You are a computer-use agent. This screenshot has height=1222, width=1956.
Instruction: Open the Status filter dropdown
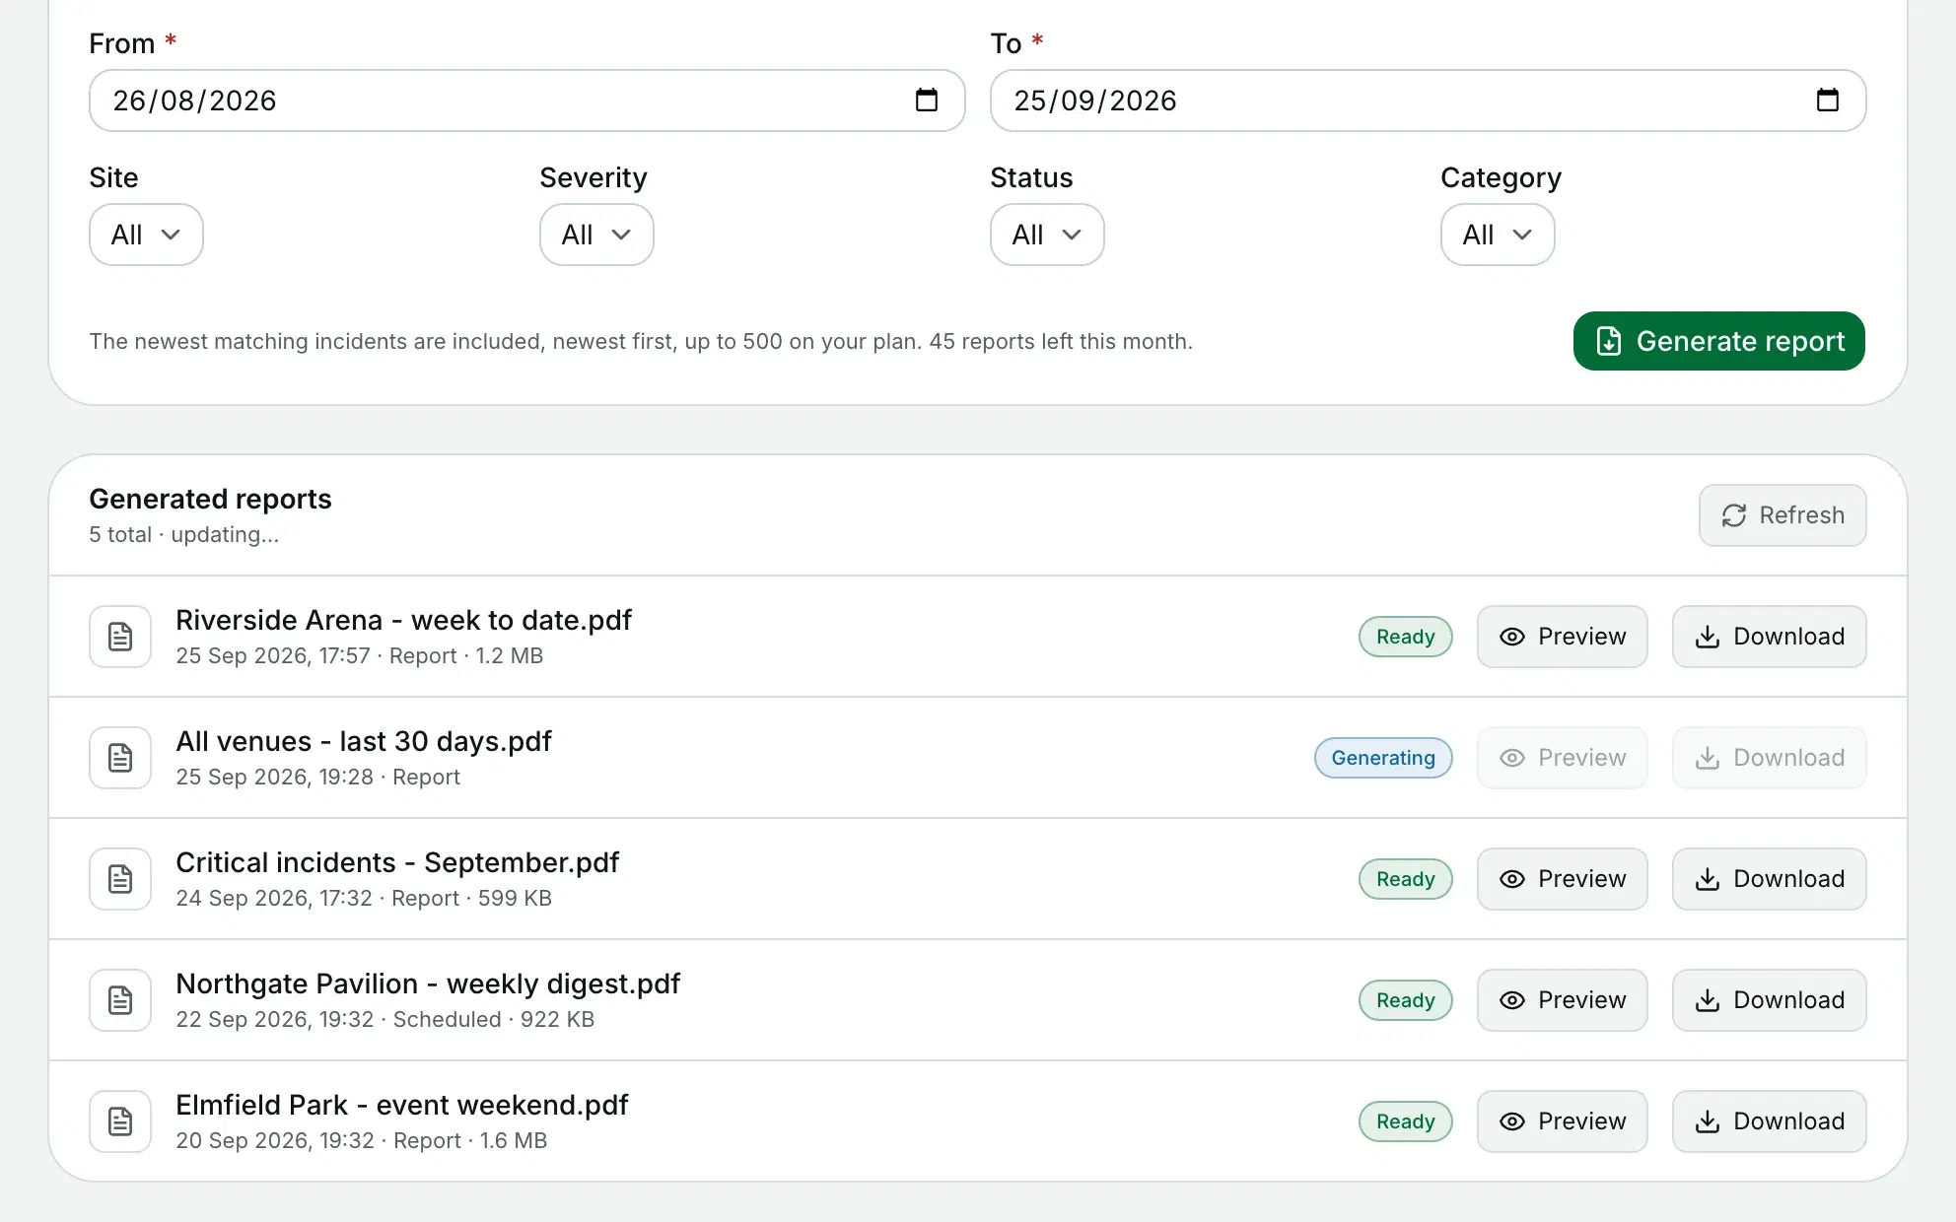[1047, 235]
